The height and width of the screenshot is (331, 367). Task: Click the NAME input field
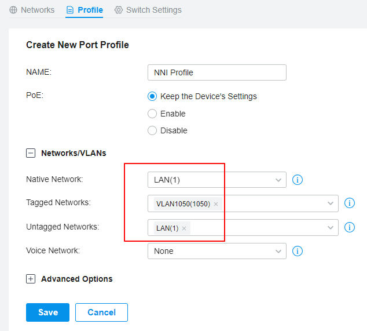pyautogui.click(x=217, y=72)
